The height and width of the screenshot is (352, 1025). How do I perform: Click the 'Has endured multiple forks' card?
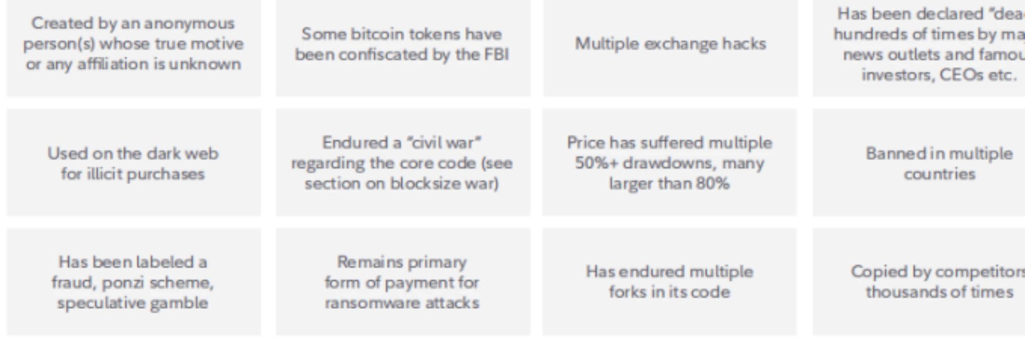click(x=669, y=281)
